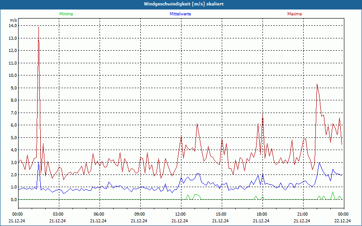This screenshot has width=362, height=226.
Task: Click the 12,0 y-axis value
Action: [13, 51]
